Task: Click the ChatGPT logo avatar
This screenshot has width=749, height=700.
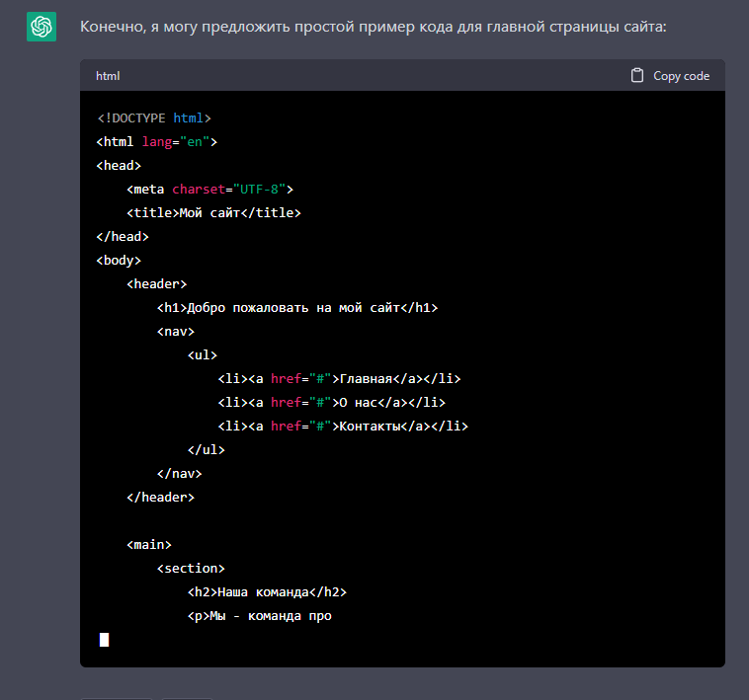Action: 42,27
